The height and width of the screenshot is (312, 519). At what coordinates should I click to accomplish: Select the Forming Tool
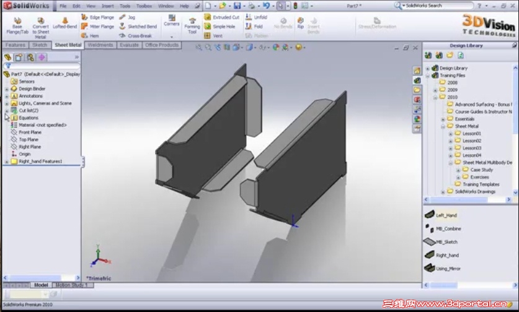pos(192,26)
